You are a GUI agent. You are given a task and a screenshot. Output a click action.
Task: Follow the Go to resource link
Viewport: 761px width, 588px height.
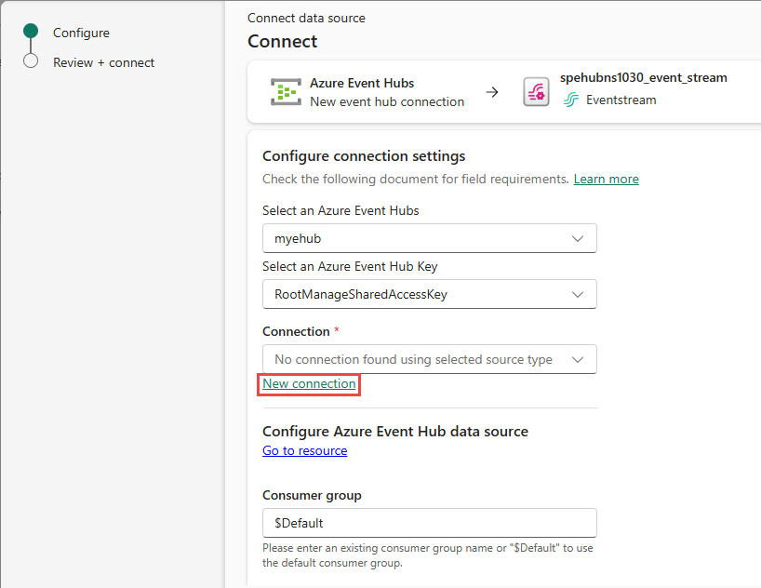click(305, 450)
